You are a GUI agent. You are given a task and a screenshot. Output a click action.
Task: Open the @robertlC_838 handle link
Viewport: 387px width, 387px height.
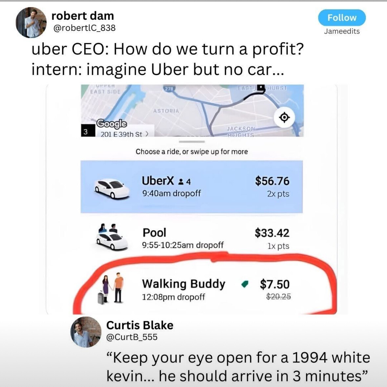pos(84,28)
